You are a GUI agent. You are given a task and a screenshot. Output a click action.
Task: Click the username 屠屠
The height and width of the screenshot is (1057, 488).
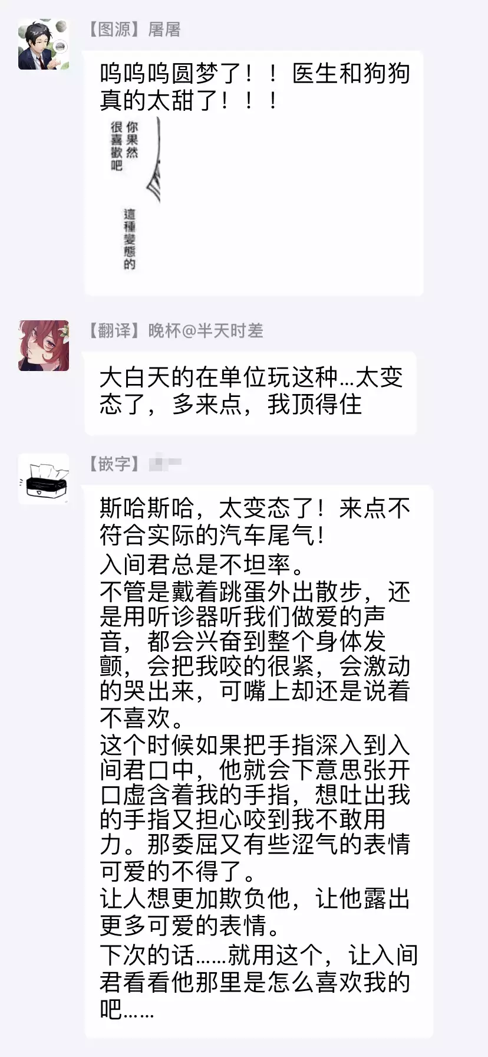click(x=164, y=29)
